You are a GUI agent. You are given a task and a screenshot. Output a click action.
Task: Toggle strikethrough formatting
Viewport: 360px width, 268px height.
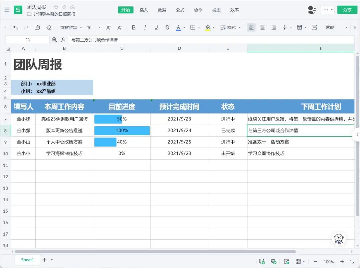[167, 28]
